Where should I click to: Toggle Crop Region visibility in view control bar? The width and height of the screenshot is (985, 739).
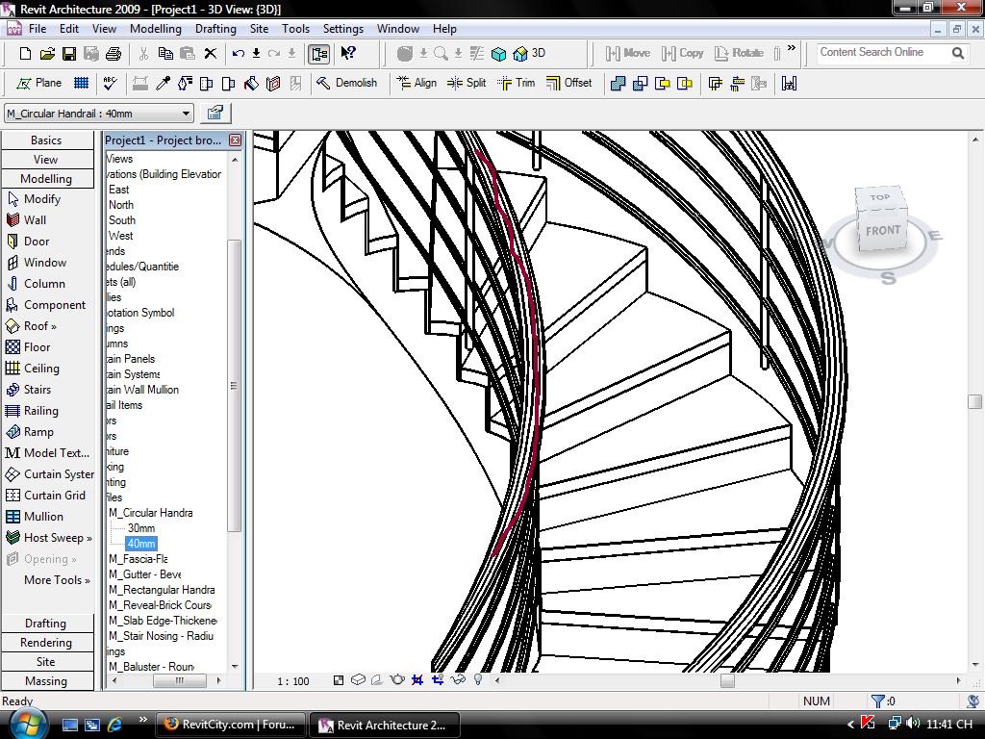(438, 680)
